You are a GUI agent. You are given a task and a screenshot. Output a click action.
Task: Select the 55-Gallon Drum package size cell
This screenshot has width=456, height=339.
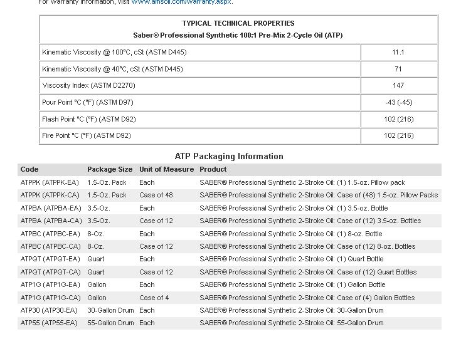(x=110, y=323)
